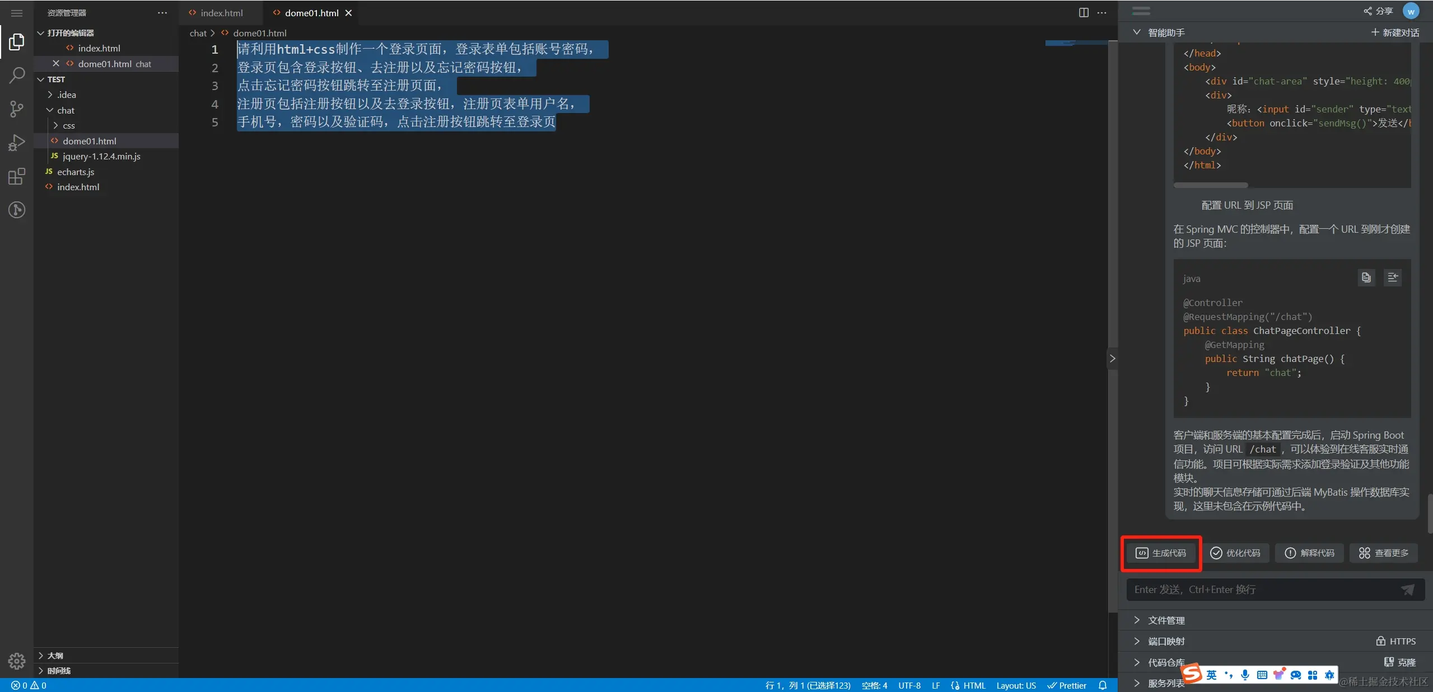Click the Manage gear icon
The image size is (1433, 692).
coord(17,661)
